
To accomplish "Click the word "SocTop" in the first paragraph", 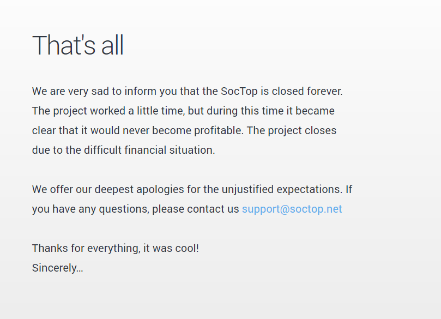I will (x=239, y=92).
